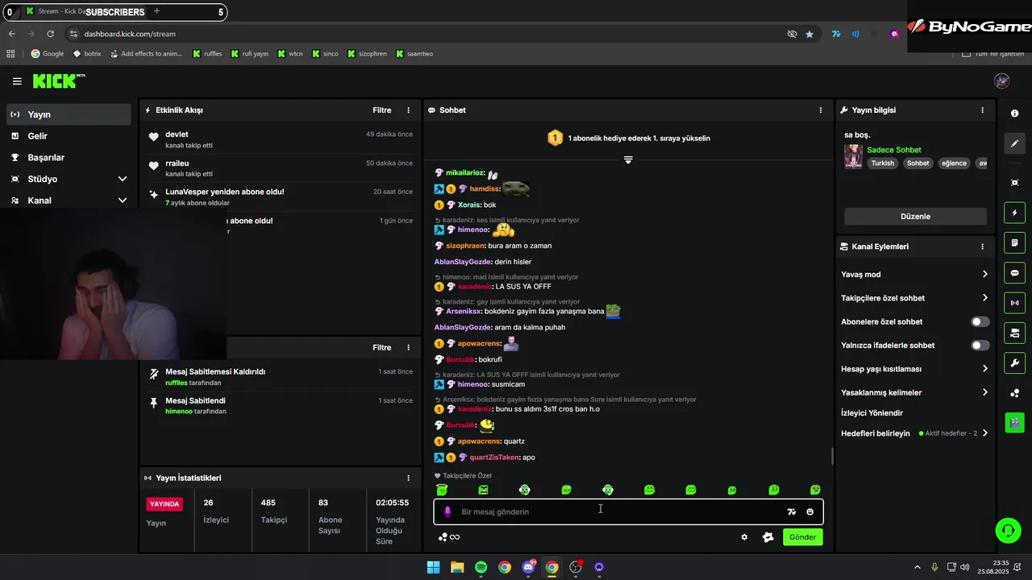
Task: Click the Düzenle button
Action: [x=915, y=217]
